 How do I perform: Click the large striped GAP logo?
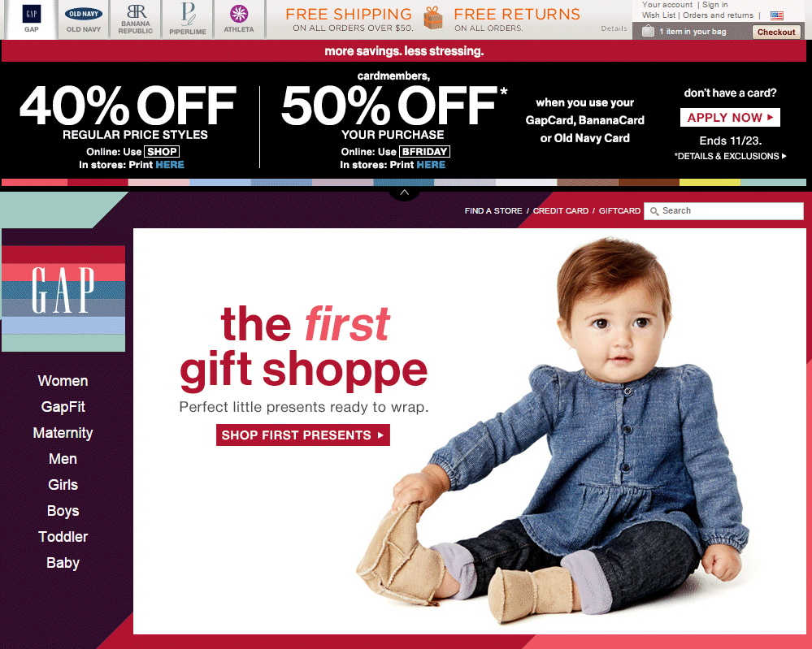63,299
